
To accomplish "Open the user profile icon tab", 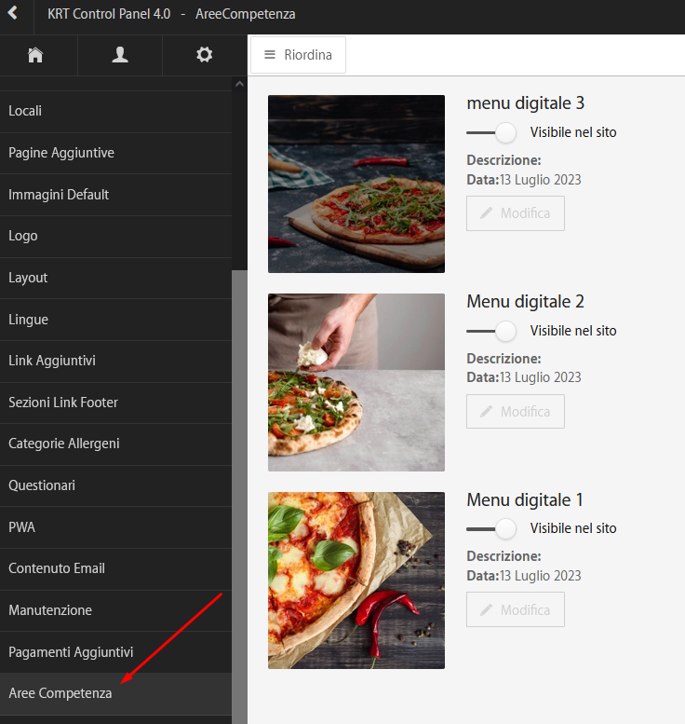I will point(120,55).
